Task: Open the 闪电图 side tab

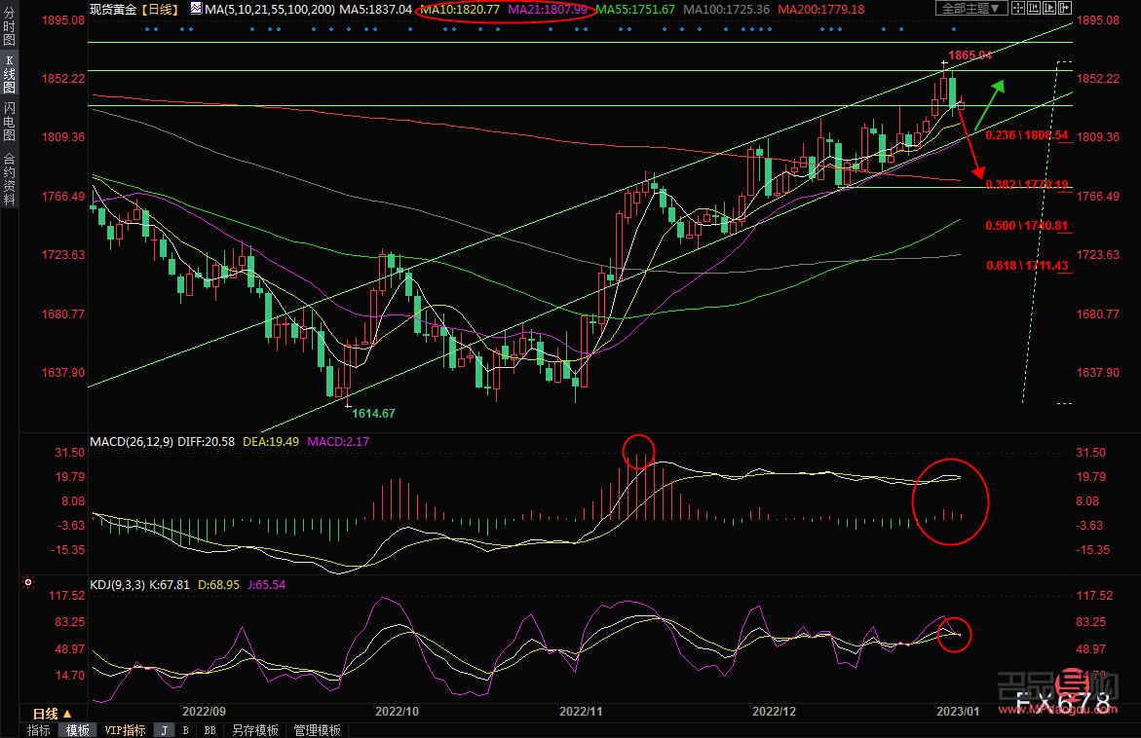Action: click(x=9, y=122)
